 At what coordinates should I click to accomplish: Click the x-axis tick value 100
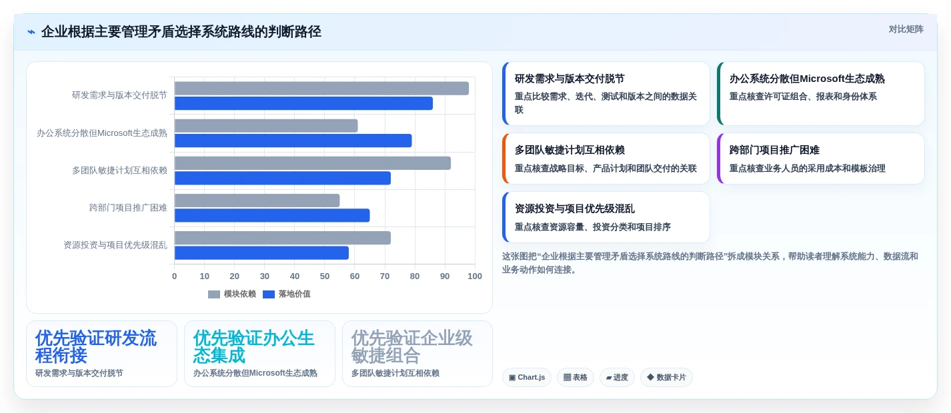(475, 276)
